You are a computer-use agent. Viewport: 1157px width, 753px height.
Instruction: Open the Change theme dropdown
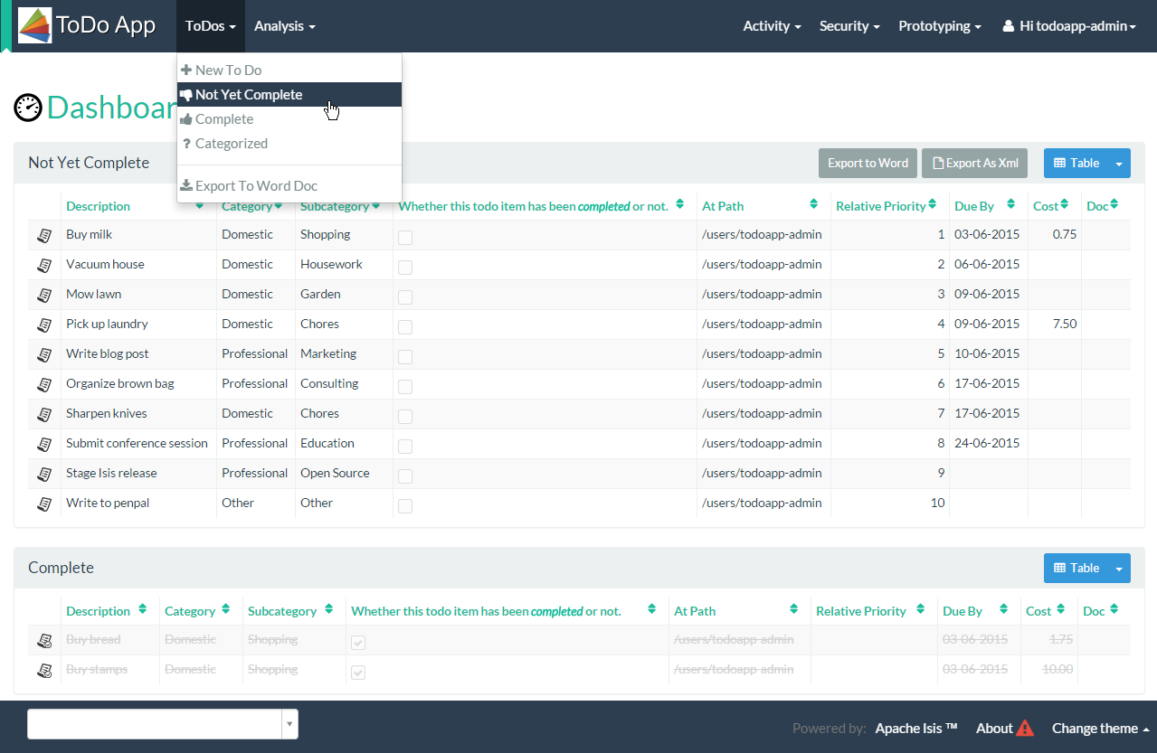(1100, 729)
